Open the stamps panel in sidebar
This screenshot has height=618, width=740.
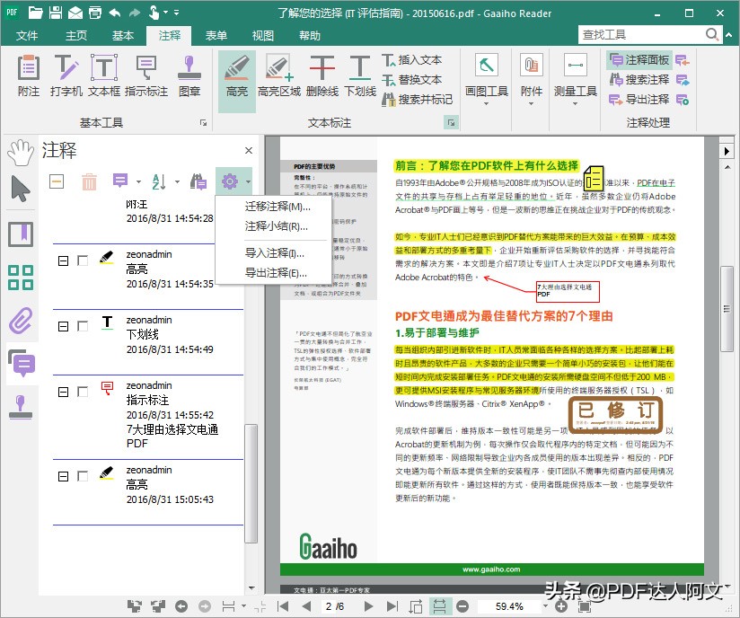click(x=21, y=407)
